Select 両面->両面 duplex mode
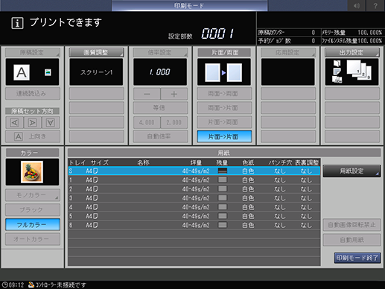385x289 pixels. pyautogui.click(x=224, y=94)
